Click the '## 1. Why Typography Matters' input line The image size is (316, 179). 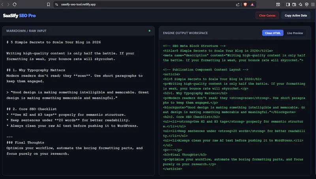[36, 70]
